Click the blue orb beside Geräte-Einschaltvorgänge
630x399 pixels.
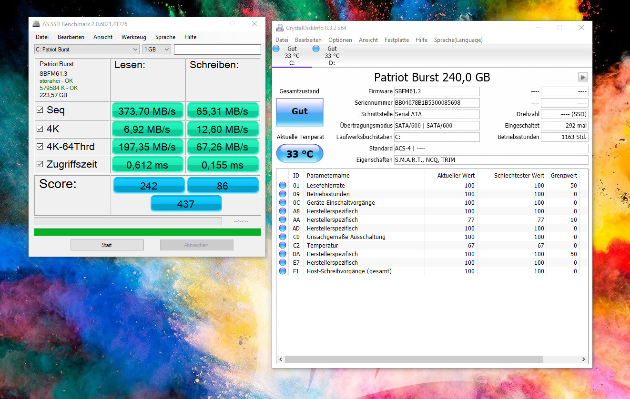click(283, 203)
